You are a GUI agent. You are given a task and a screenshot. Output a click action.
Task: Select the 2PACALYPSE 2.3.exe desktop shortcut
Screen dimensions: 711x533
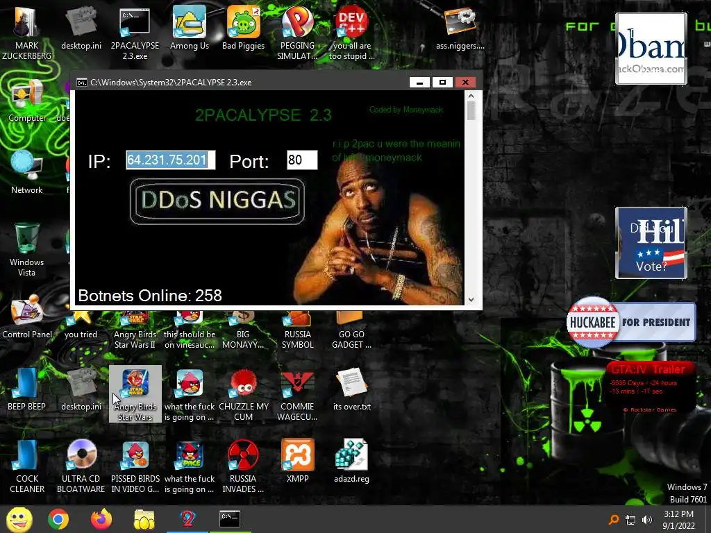[135, 33]
